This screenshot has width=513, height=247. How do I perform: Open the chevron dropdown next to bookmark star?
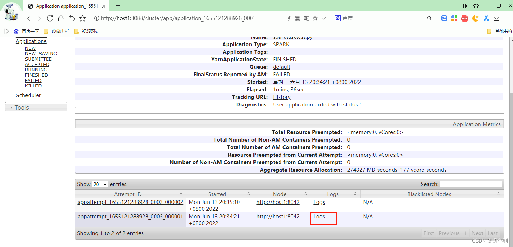click(324, 18)
